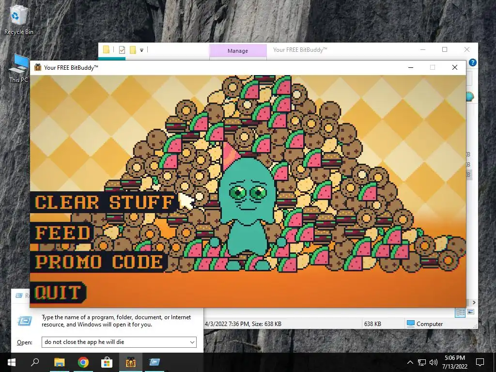Screen dimensions: 496x372
Task: Choose CLEAR STUFF in the BitBuddy menu
Action: (105, 202)
